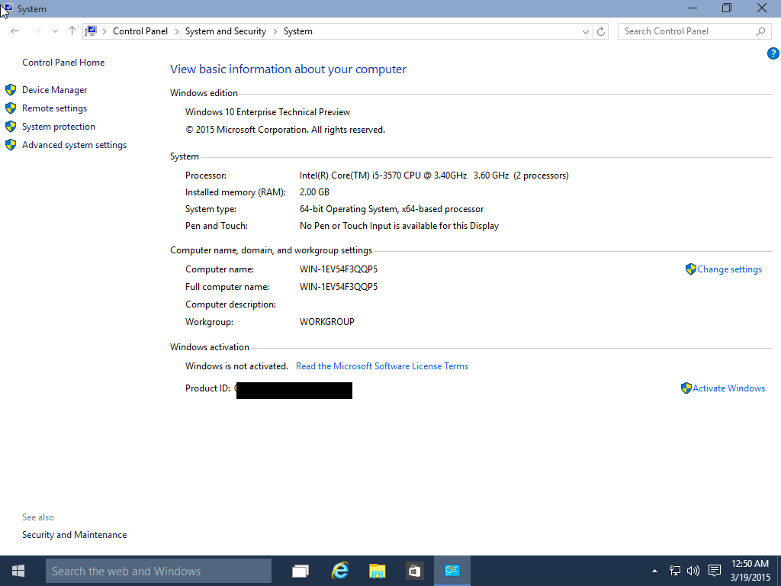Expand chevron after System and Security

pos(275,31)
